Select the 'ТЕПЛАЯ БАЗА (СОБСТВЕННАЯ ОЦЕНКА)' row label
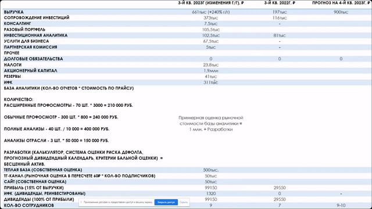 pos(43,170)
